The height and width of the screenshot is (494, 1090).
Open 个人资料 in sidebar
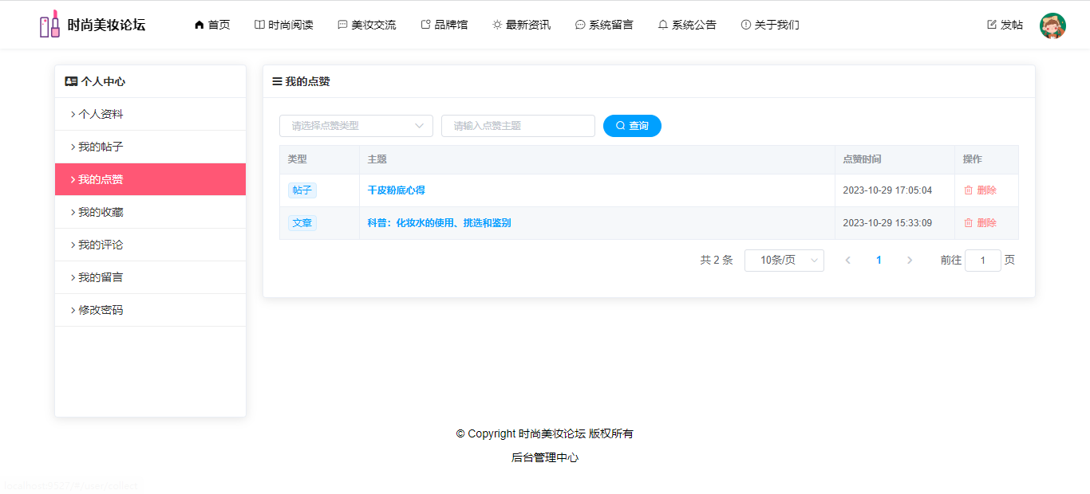[101, 114]
